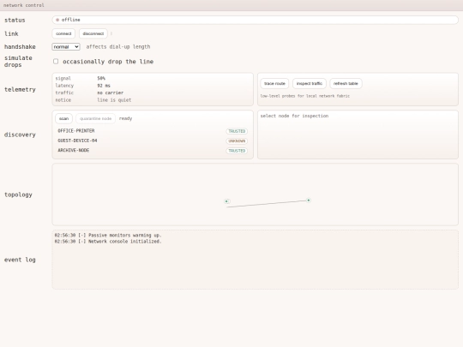The image size is (463, 347).
Task: Click the connect button
Action: click(x=63, y=33)
